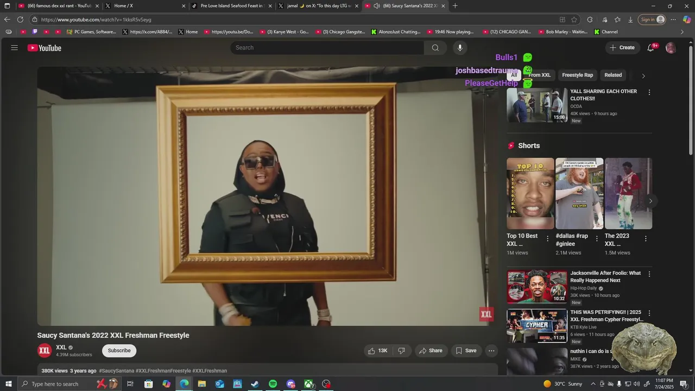
Task: Open the 'Jacksonville After Foolio' video thumbnail
Action: click(537, 287)
